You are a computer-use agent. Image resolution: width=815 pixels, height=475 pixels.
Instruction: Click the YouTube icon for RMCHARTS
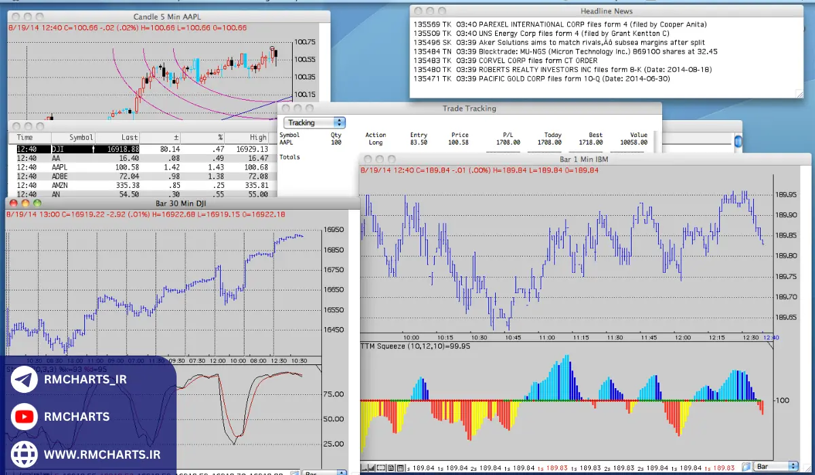(24, 417)
